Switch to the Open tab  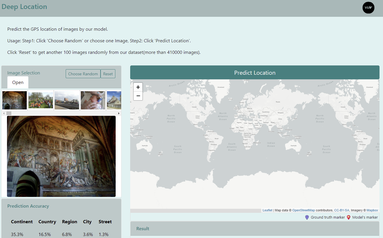tap(18, 83)
